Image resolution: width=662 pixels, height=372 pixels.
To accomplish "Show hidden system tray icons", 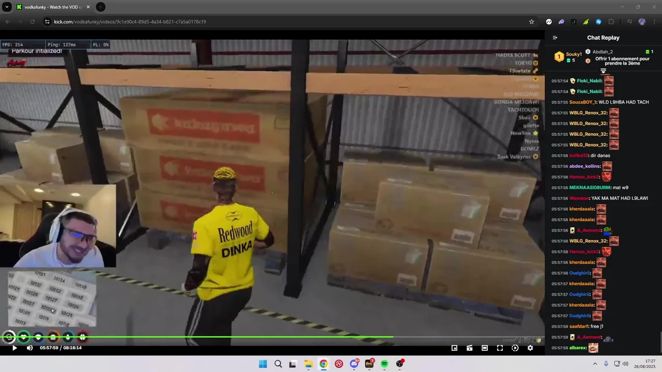I will [595, 364].
